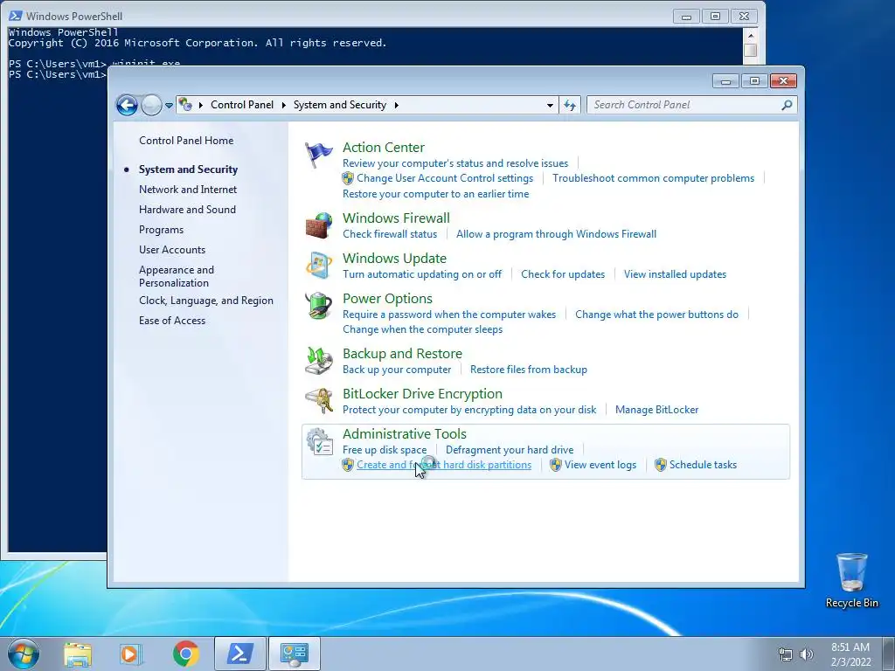This screenshot has height=671, width=895.
Task: Go to Control Panel Home
Action: pos(186,141)
